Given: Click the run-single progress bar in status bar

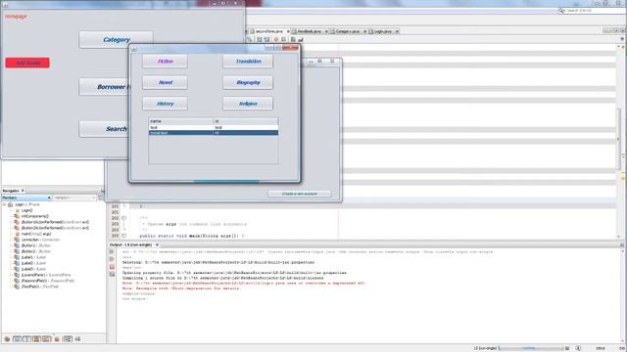Looking at the screenshot, I should click(531, 348).
